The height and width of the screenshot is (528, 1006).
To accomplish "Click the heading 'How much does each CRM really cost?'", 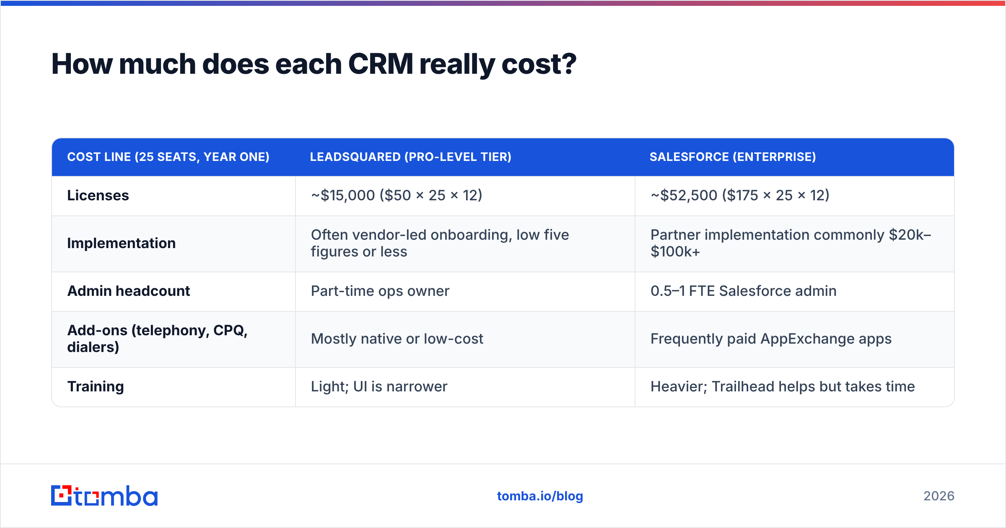I will [x=314, y=65].
